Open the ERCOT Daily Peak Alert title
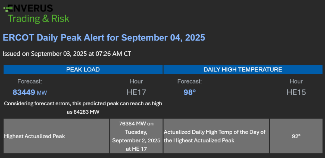The height and width of the screenshot is (158, 325). pos(104,37)
